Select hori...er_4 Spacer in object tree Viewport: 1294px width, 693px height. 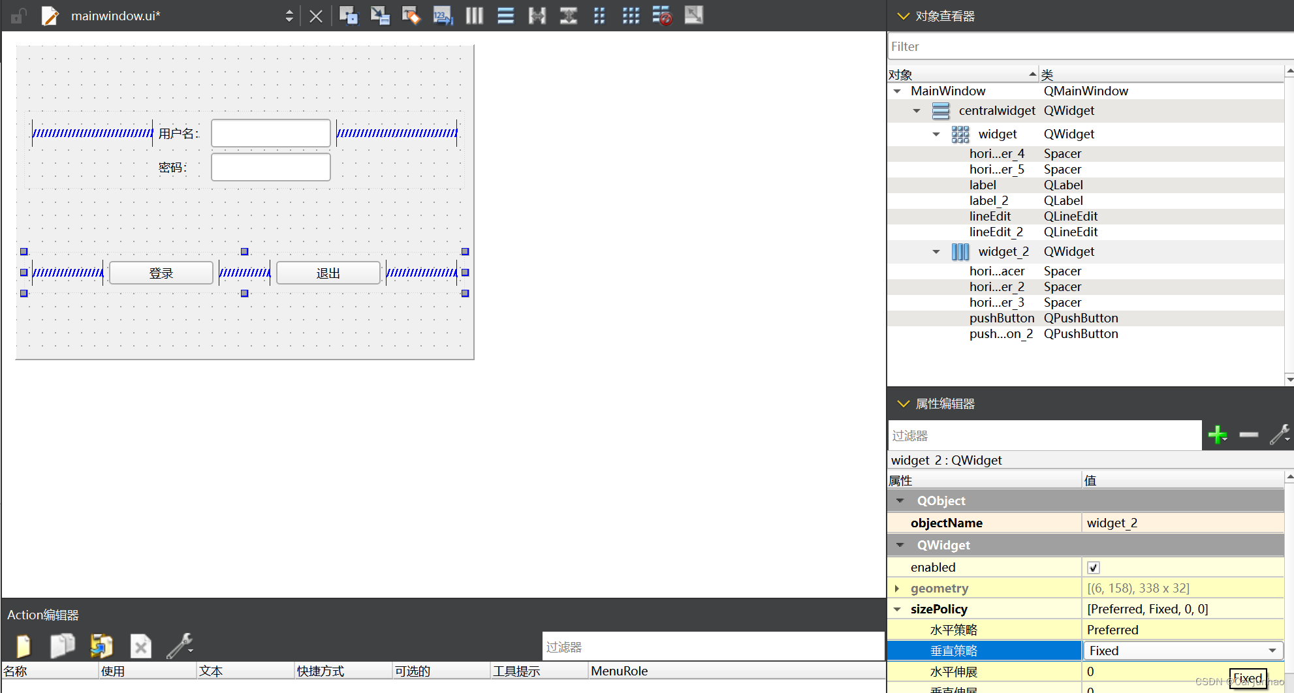coord(1086,154)
